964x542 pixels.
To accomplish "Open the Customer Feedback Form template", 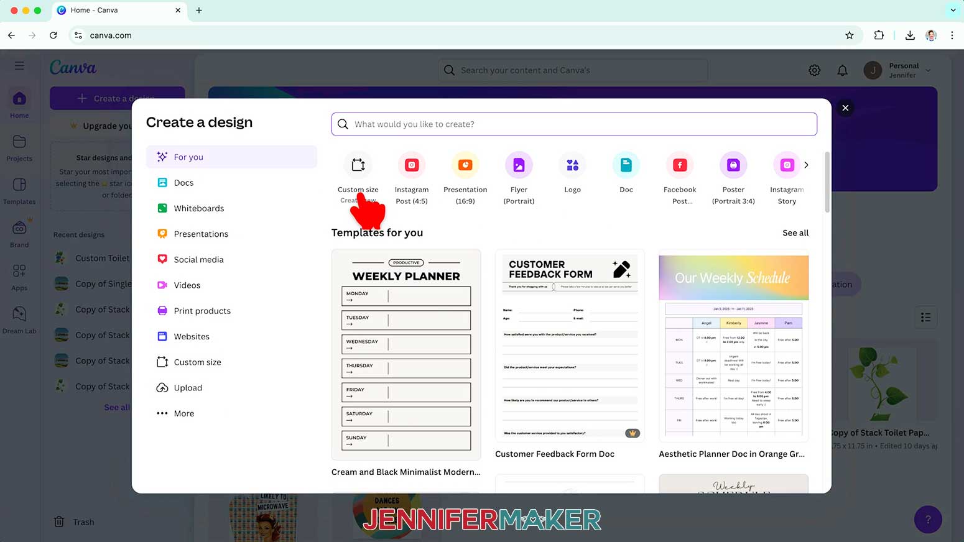I will point(570,346).
